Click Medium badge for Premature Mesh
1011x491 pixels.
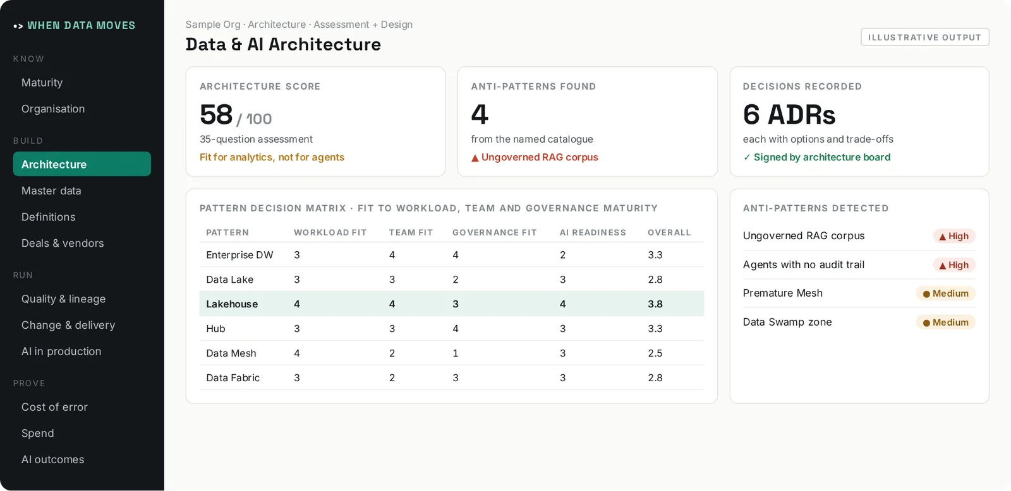pos(946,293)
